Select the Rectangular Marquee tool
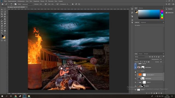175x98 pixels. [5, 10]
